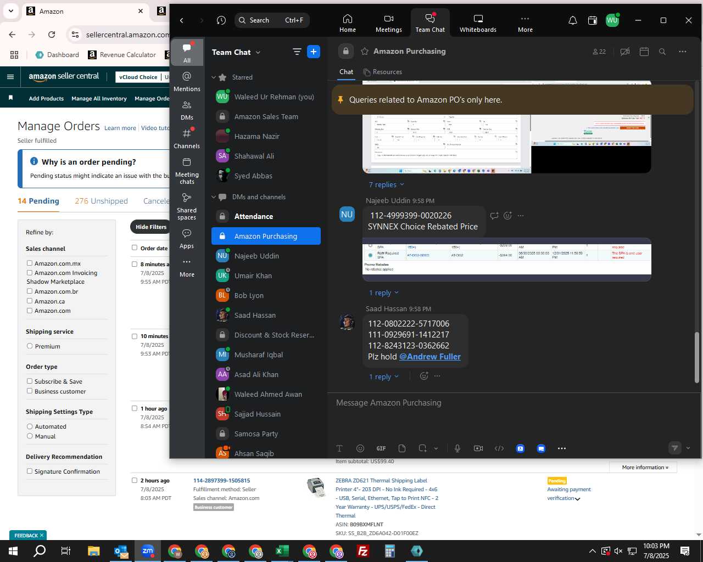Click the Learn more link by Manage Orders
Viewport: 703px width, 562px height.
click(120, 128)
